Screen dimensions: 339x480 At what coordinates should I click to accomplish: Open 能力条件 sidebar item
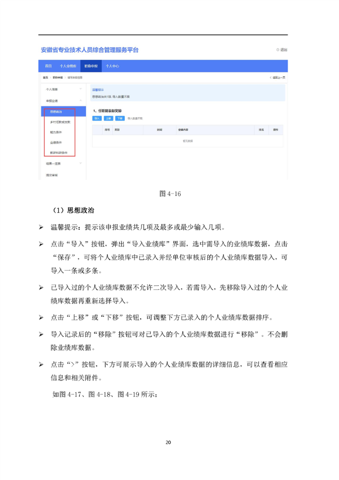[56, 132]
